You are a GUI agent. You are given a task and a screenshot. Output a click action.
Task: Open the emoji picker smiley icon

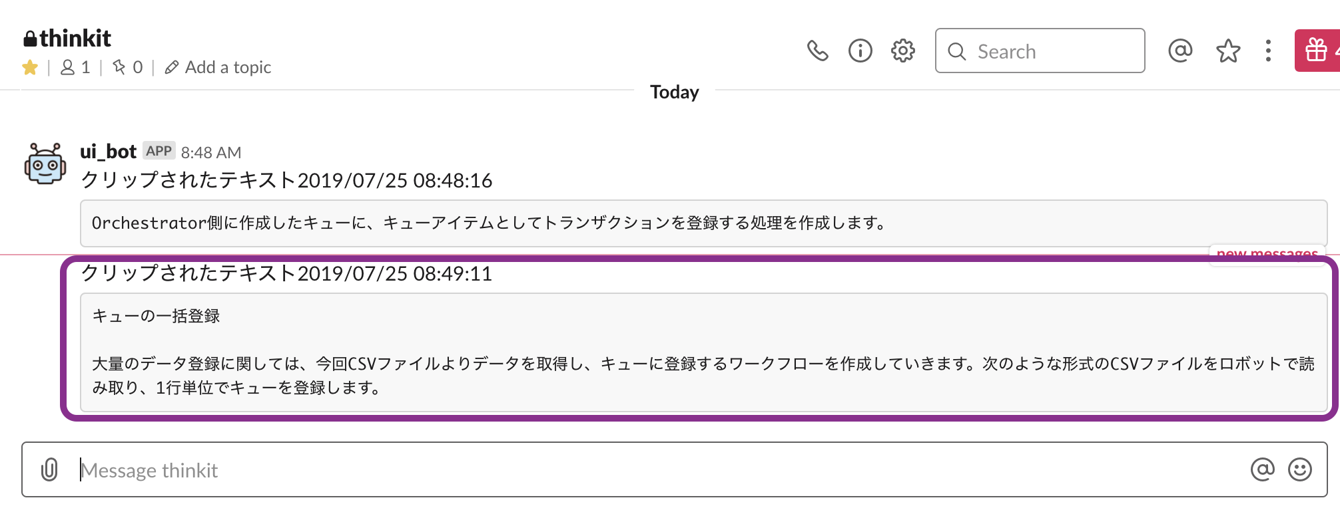pyautogui.click(x=1299, y=469)
